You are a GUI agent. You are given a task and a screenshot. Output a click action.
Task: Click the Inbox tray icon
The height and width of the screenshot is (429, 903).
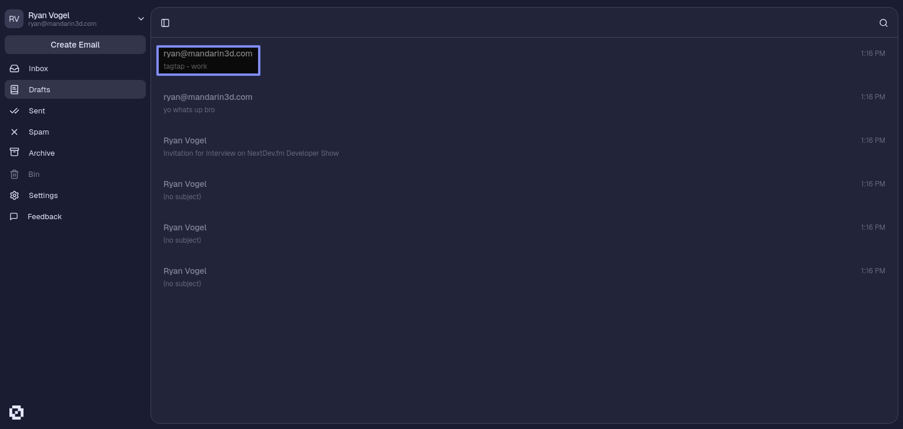tap(15, 69)
